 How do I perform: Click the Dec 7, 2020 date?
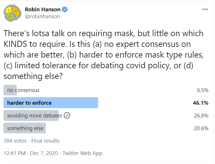(x=44, y=153)
